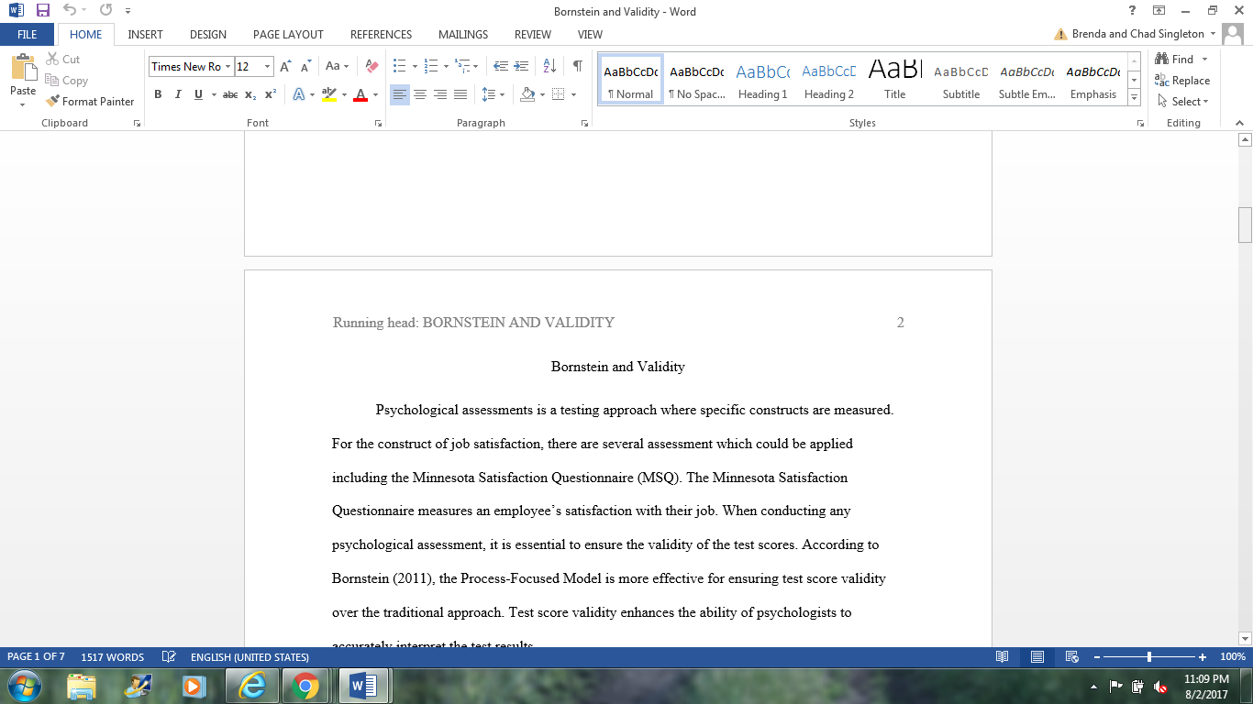
Task: Enable Justify paragraph alignment
Action: [459, 93]
